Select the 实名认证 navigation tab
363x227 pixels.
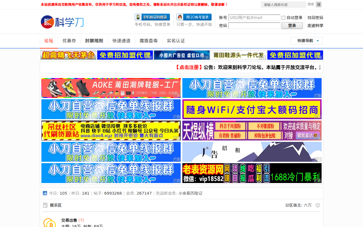coord(176,41)
